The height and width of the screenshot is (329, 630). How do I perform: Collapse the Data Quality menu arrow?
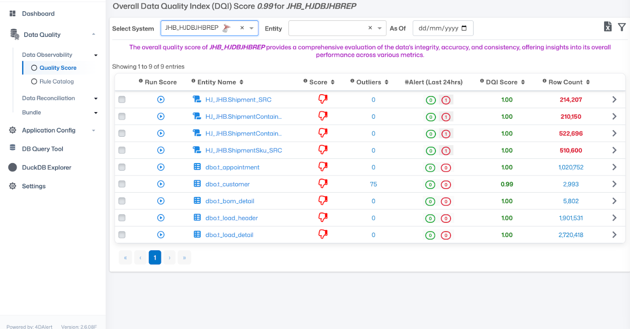pos(93,34)
